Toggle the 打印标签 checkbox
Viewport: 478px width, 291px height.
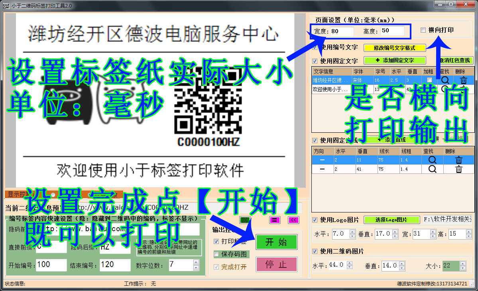[x=216, y=241]
